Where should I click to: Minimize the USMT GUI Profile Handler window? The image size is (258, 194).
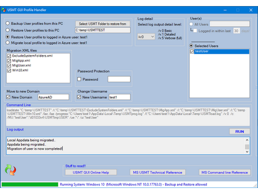(225, 10)
